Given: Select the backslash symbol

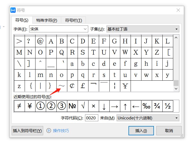Looking at the screenshot, I should click(x=19, y=64).
